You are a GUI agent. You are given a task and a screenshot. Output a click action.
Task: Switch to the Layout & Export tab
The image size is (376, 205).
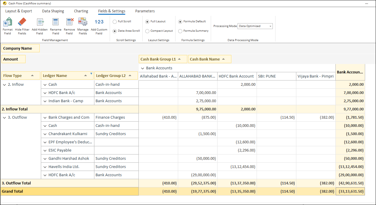tap(19, 11)
